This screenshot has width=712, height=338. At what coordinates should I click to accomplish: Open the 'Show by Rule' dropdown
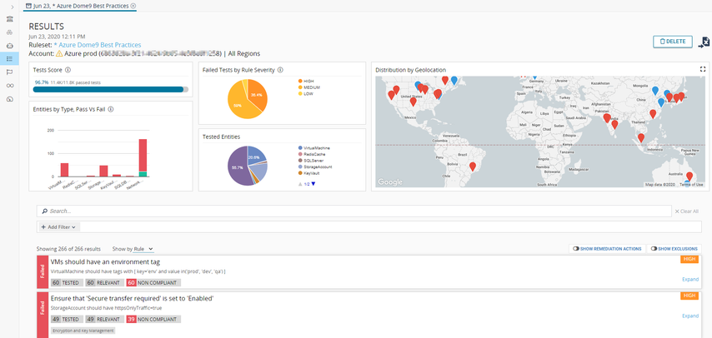(143, 249)
